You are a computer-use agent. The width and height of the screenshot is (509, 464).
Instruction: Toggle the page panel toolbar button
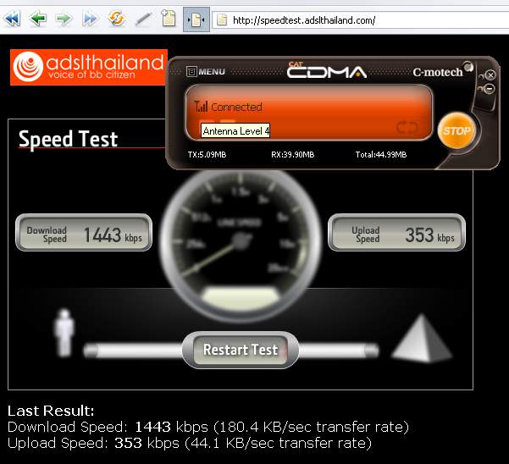(196, 20)
